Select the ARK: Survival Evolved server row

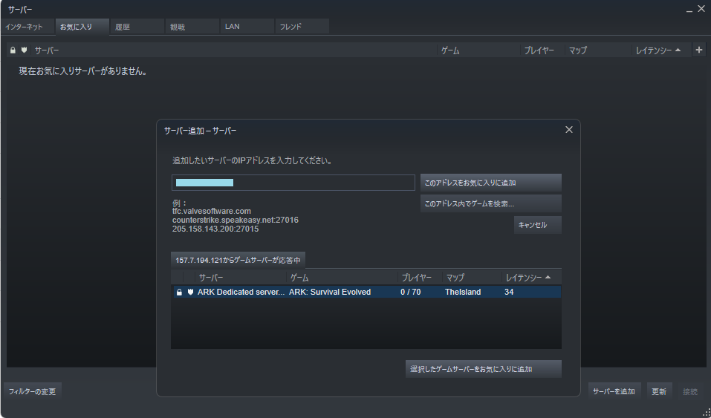click(366, 293)
